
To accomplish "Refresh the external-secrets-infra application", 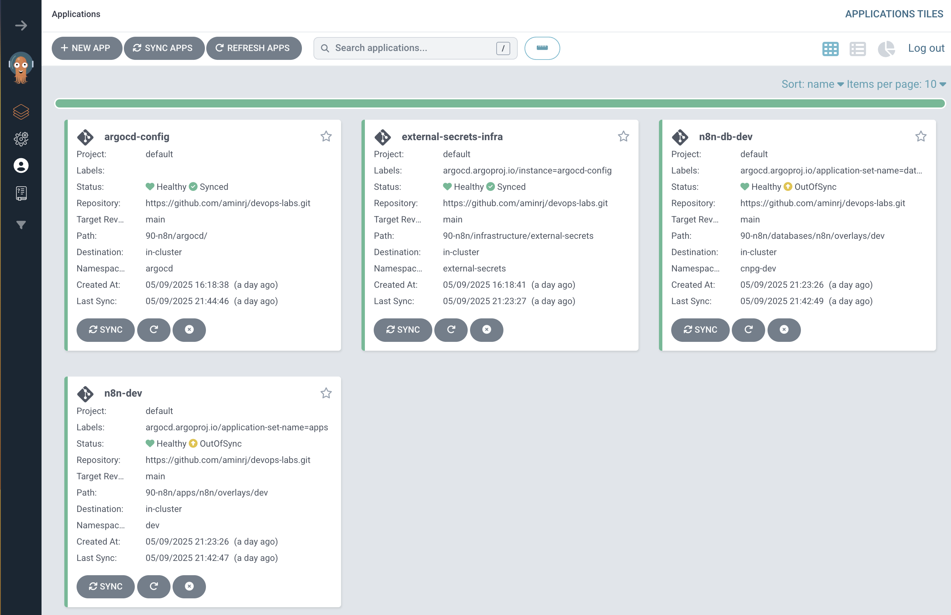I will 451,330.
